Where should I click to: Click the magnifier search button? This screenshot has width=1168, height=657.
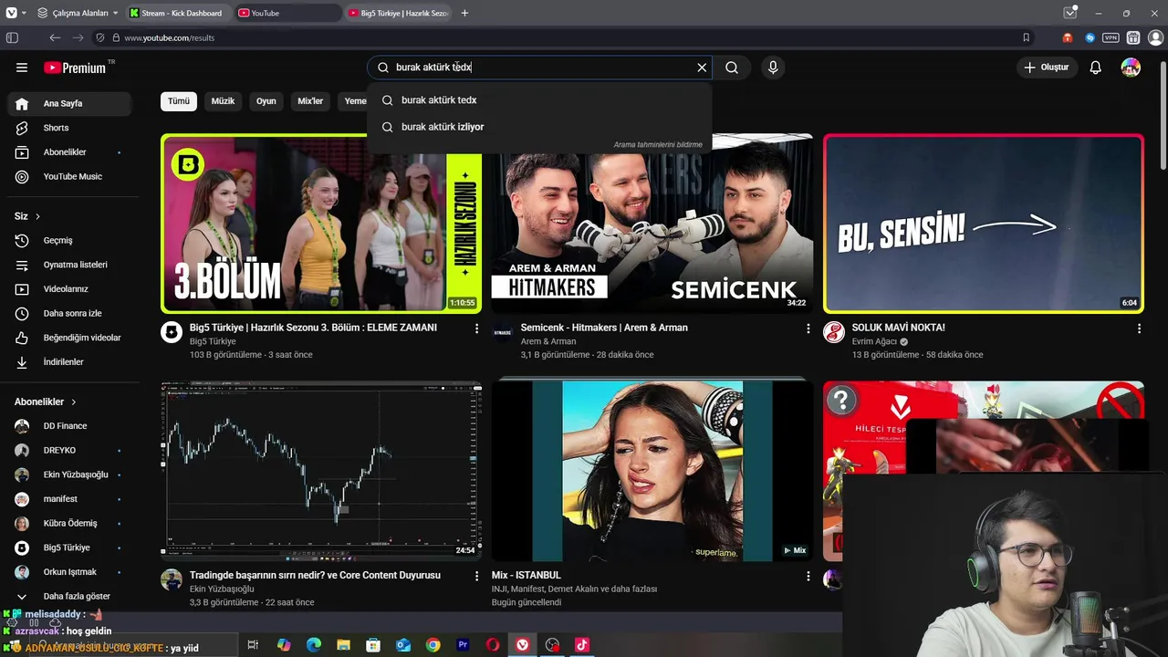click(x=732, y=68)
